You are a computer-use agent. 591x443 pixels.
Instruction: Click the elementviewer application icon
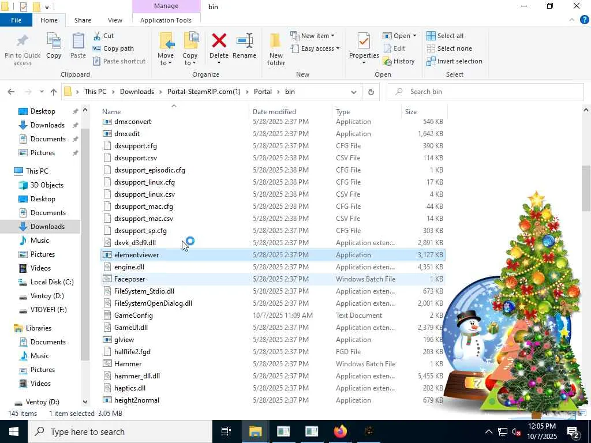(107, 255)
